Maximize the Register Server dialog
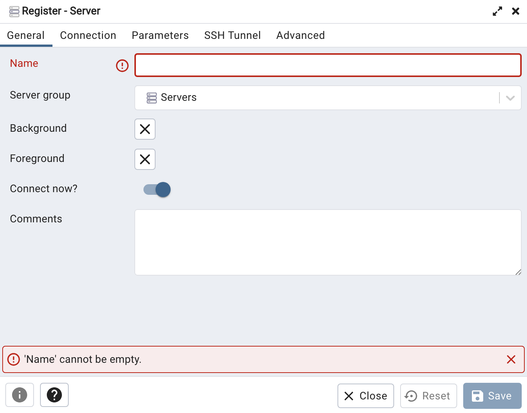Viewport: 527px width, 413px height. point(497,11)
